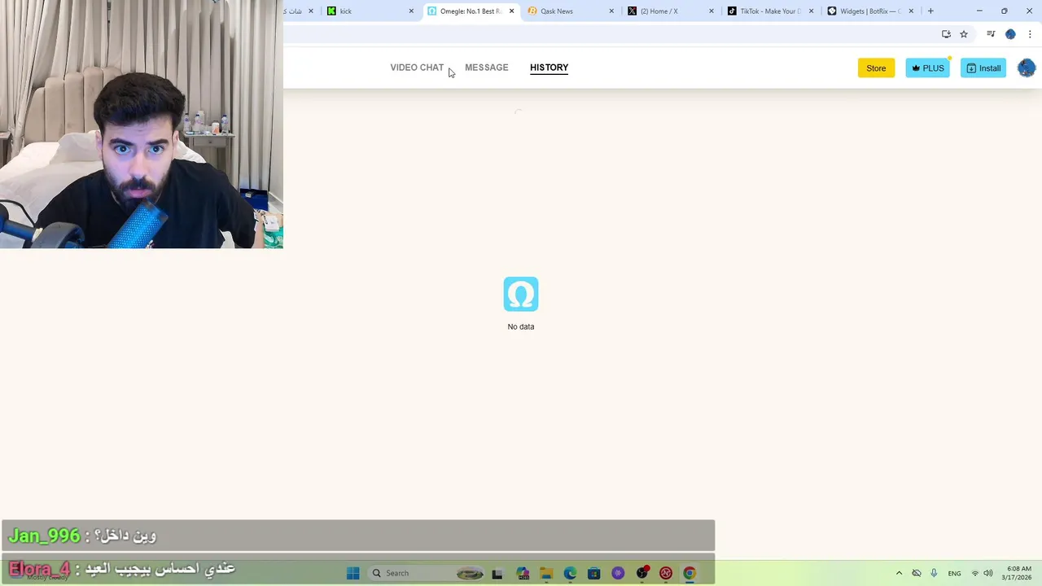Open the Chrome three-dot menu
1042x586 pixels.
[1030, 34]
